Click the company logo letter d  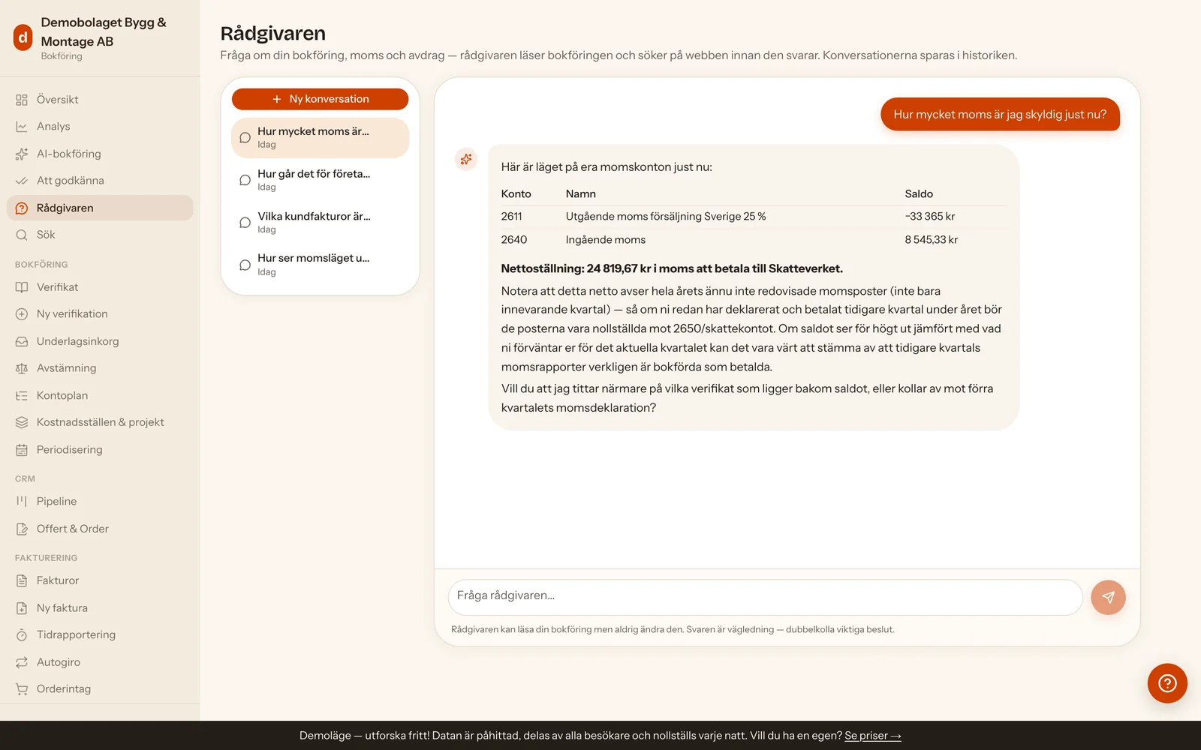[23, 37]
